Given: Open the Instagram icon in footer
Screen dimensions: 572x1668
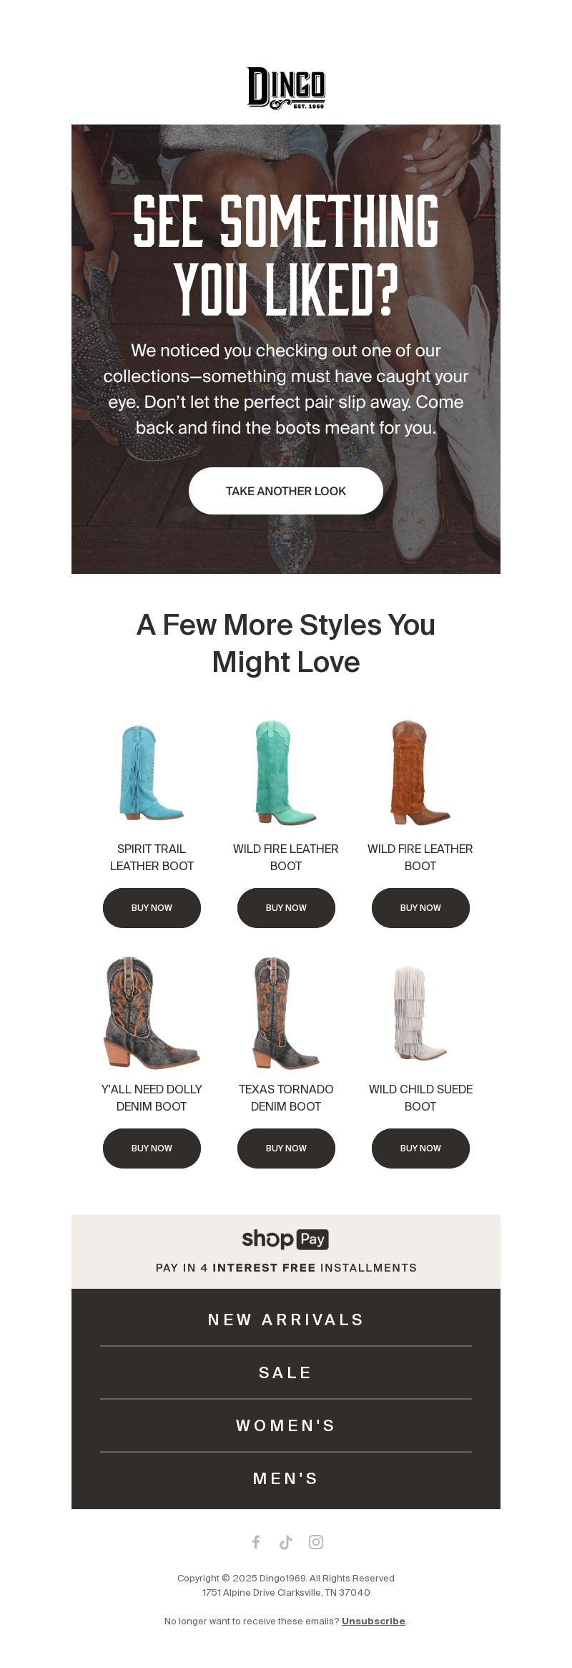Looking at the screenshot, I should click(316, 1542).
